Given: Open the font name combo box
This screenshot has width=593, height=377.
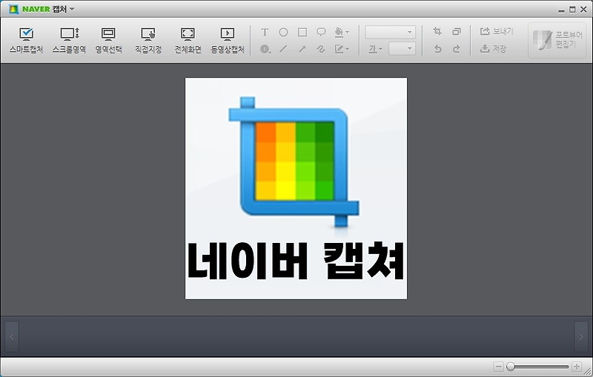Looking at the screenshot, I should pos(391,32).
